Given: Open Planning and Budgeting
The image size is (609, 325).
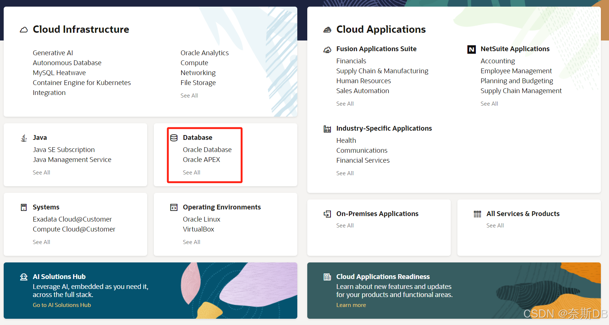Looking at the screenshot, I should pos(517,81).
